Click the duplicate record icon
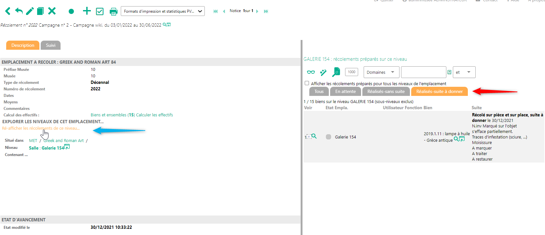Image resolution: width=545 pixels, height=235 pixels. coord(40,11)
